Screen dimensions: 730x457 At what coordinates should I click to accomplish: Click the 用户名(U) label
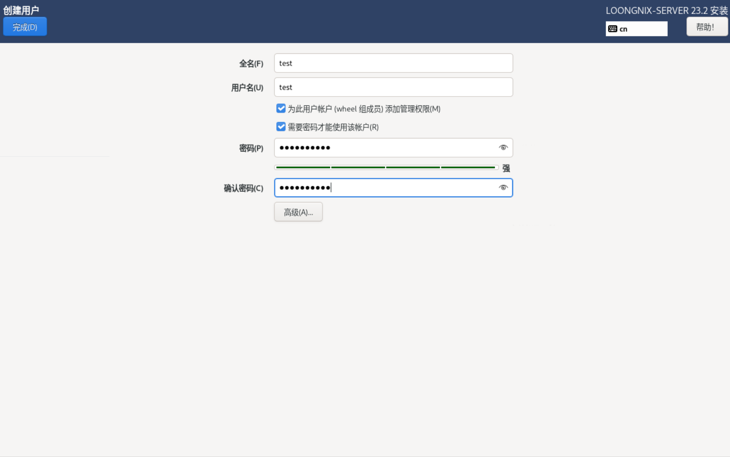247,88
